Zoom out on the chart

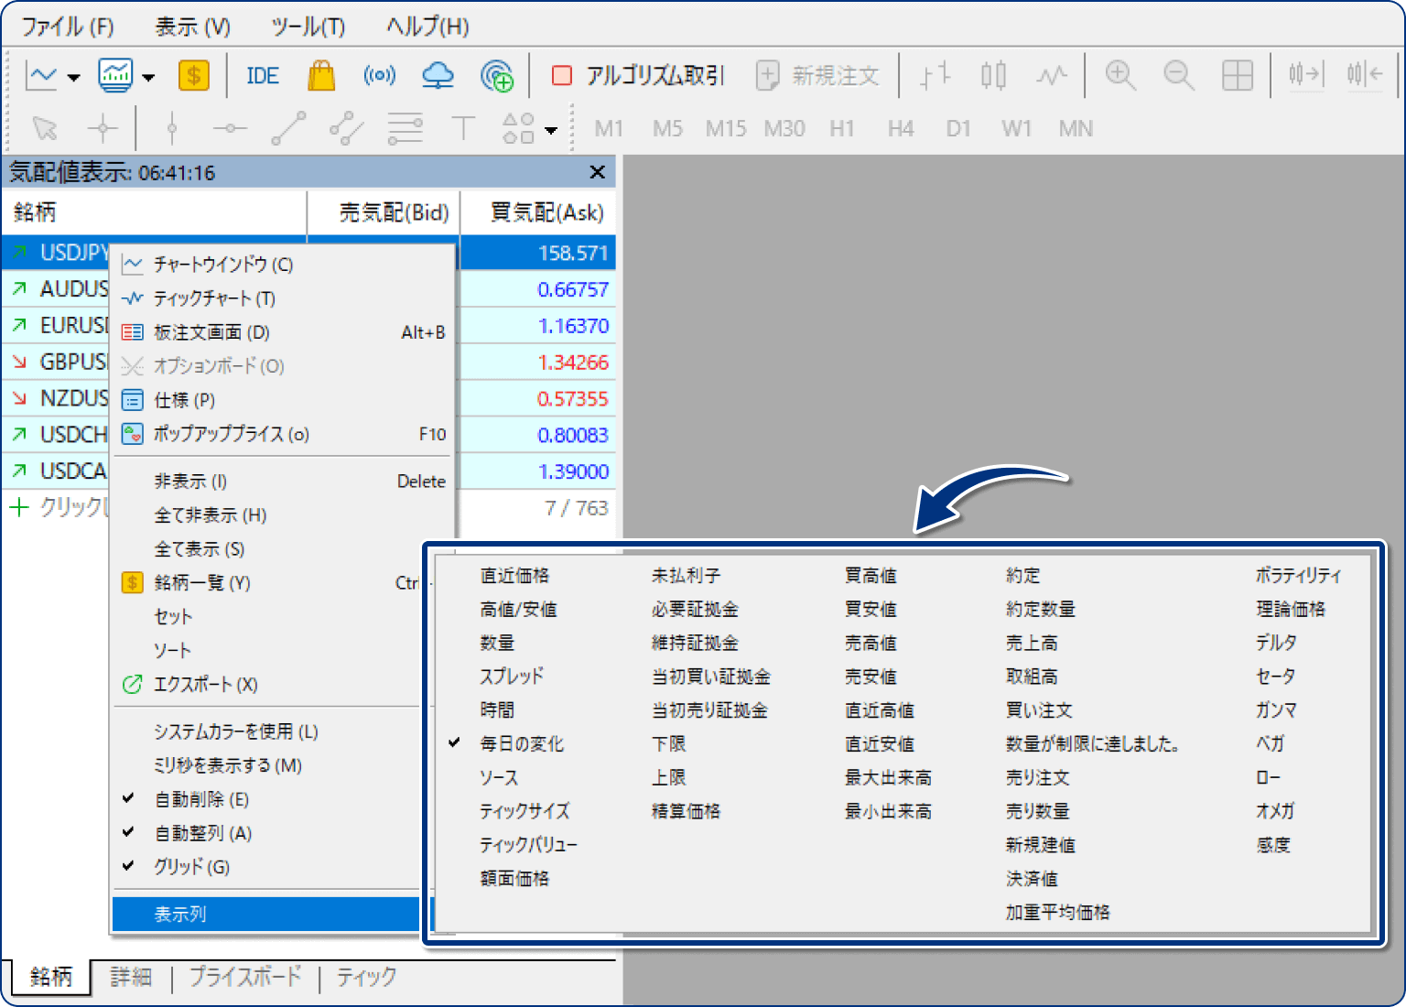point(1178,76)
